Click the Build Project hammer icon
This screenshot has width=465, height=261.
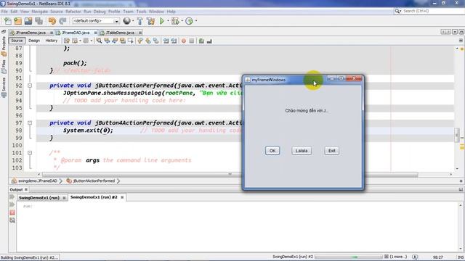(x=140, y=21)
